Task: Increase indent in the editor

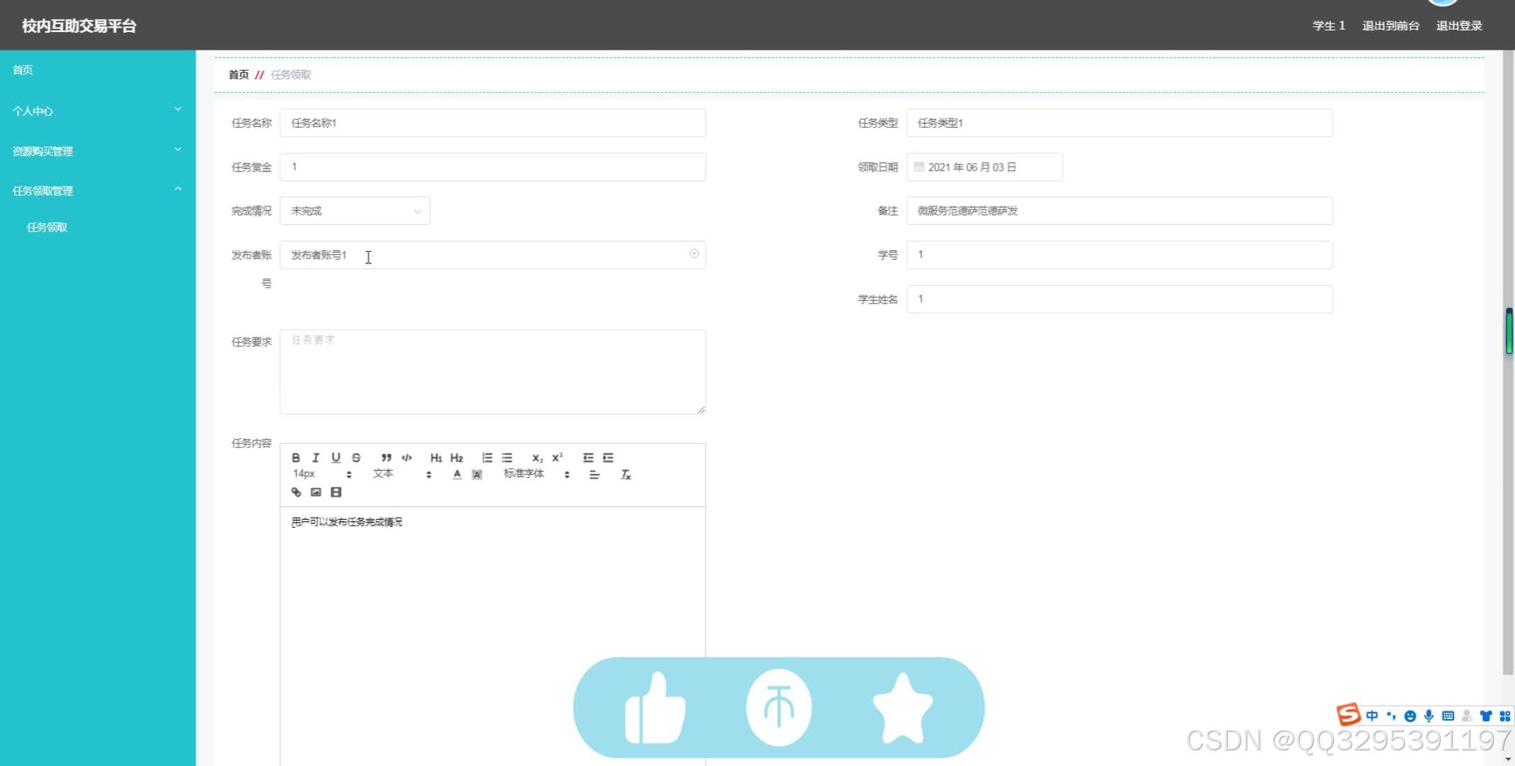Action: [x=608, y=457]
